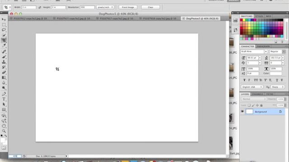Toggle Strikethrough text style
Image resolution: width=289 pixels, height=162 pixels.
282,80
